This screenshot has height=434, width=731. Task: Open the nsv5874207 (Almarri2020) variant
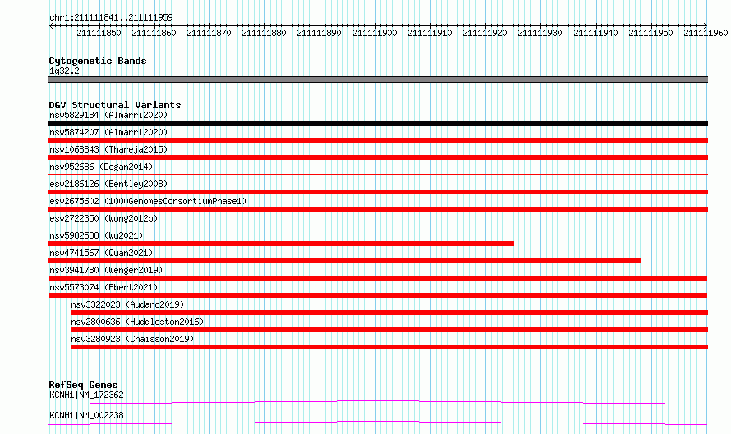pos(108,132)
